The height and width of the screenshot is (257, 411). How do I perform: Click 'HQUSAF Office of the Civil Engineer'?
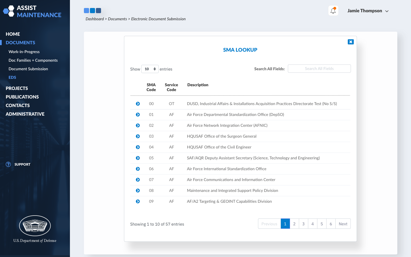(x=219, y=147)
